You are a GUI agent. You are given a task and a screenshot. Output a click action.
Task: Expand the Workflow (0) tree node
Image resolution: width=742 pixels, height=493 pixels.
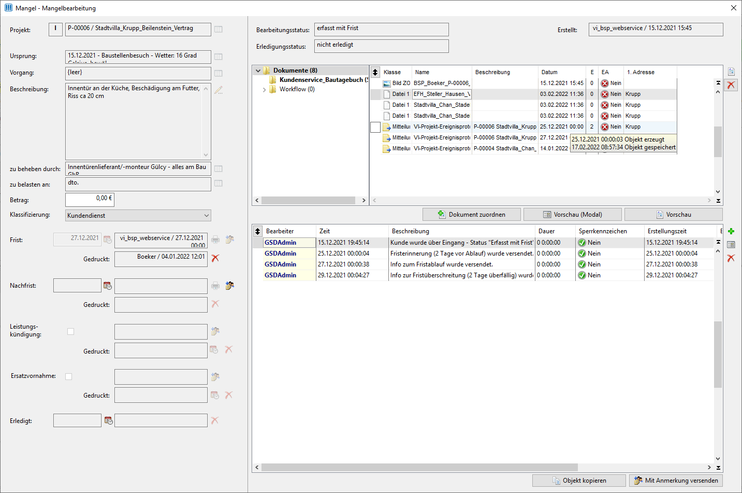point(264,90)
